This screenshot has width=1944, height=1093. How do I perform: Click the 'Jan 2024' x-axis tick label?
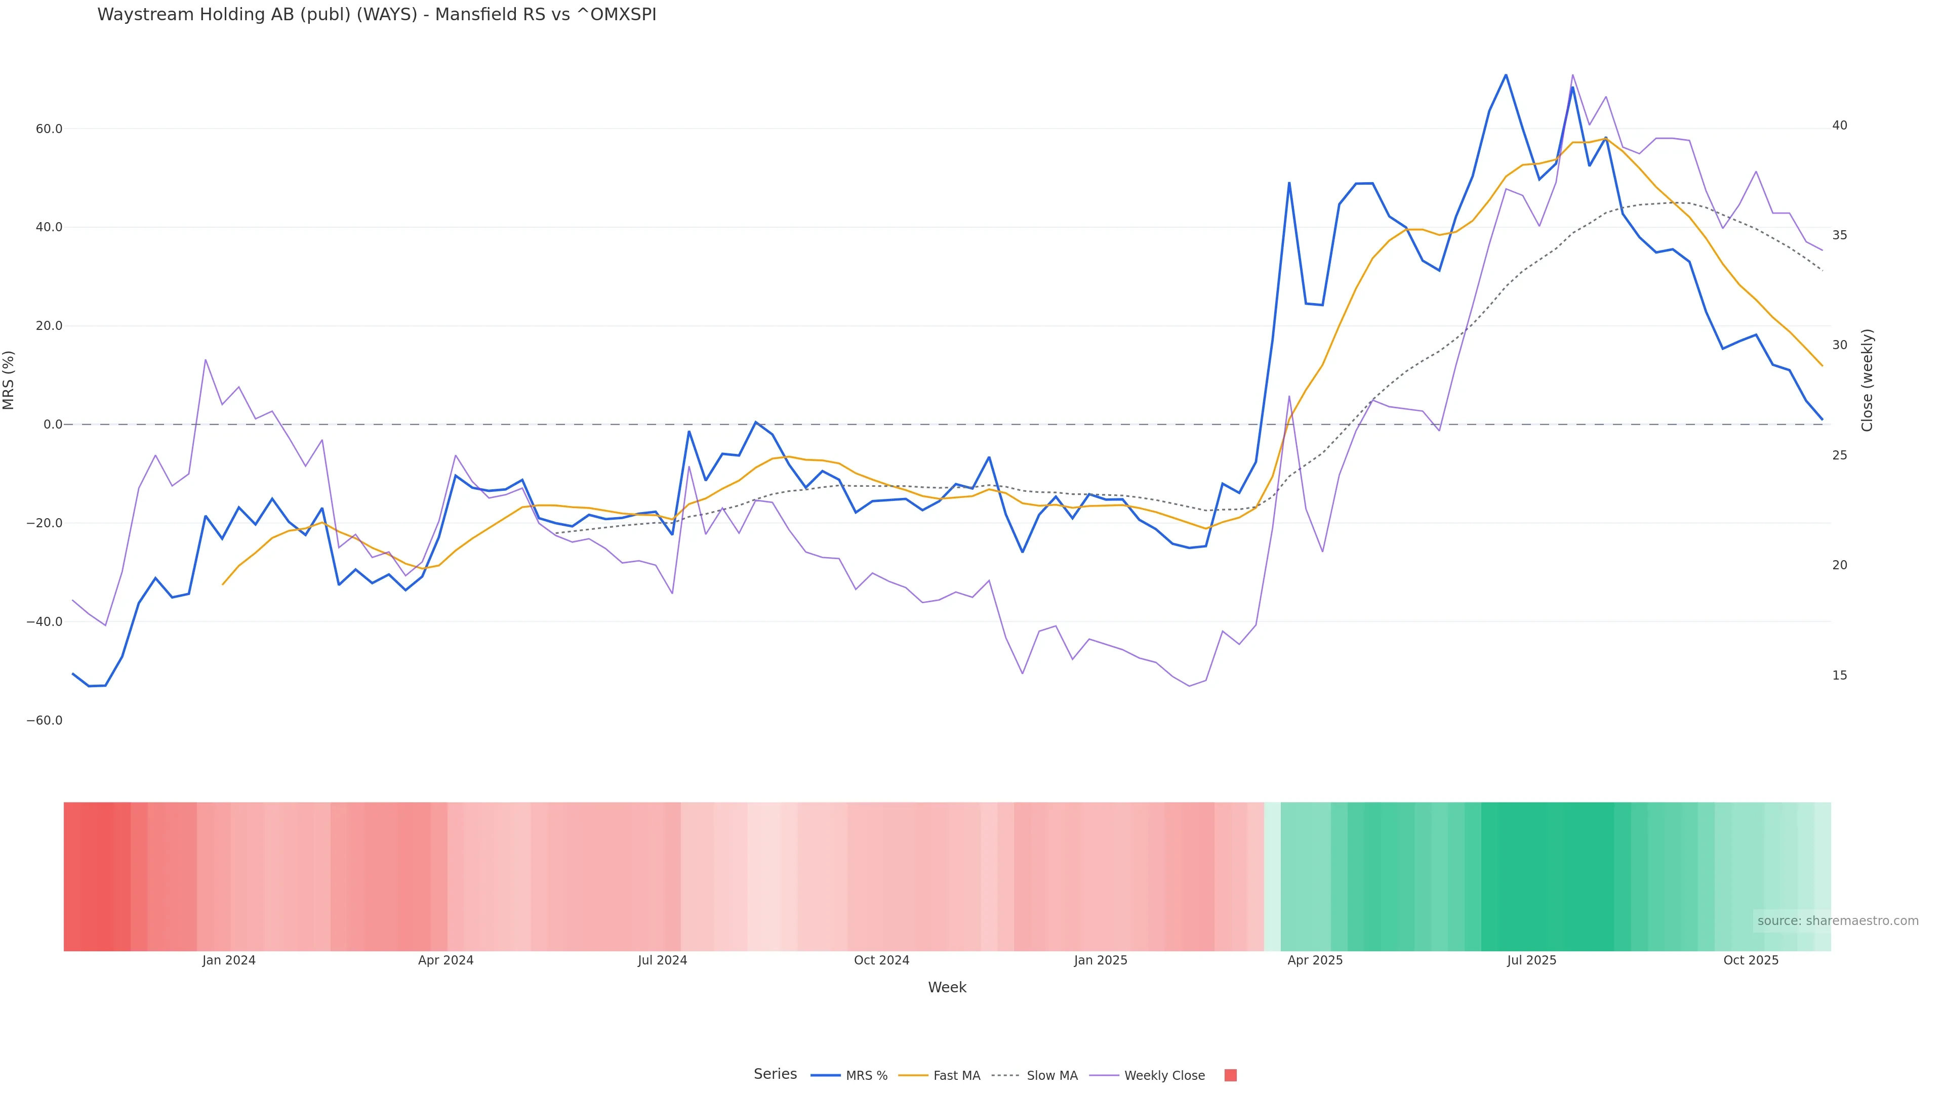(x=229, y=960)
